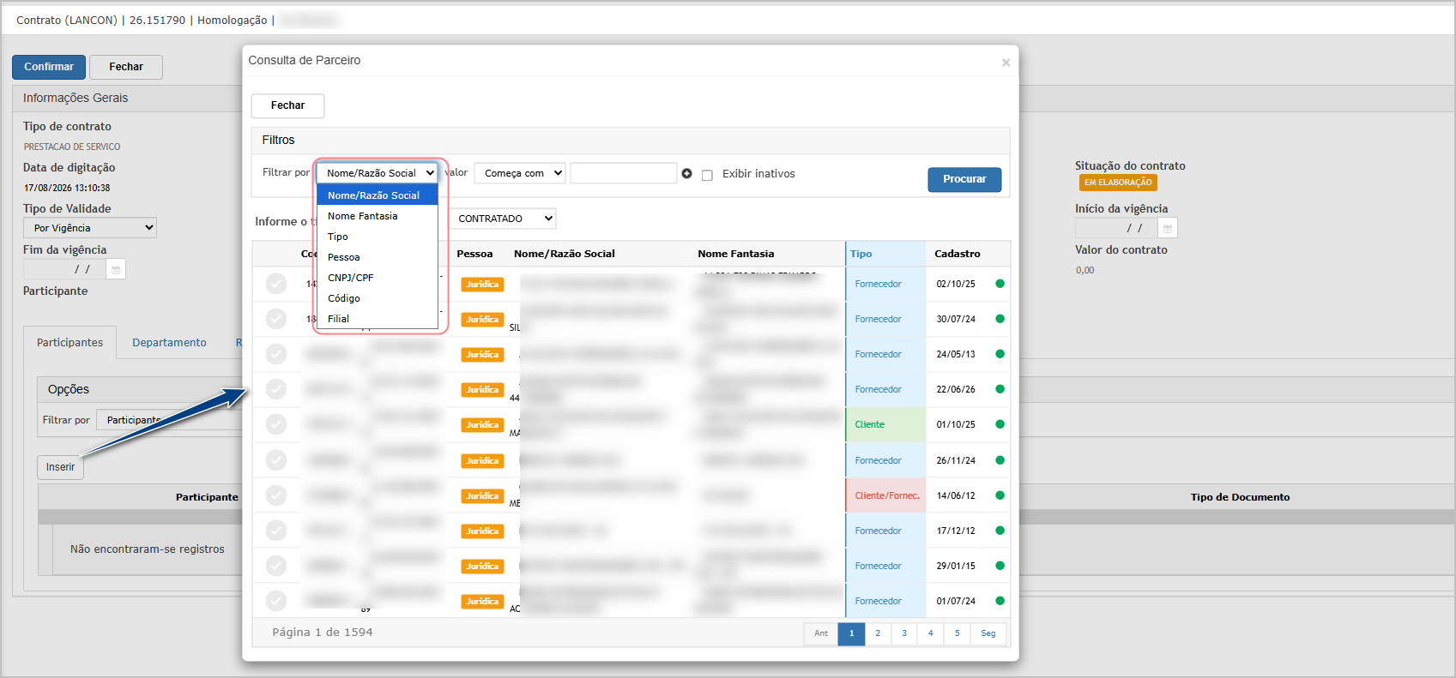Switch to the Departamento tab
The height and width of the screenshot is (678, 1456).
169,343
